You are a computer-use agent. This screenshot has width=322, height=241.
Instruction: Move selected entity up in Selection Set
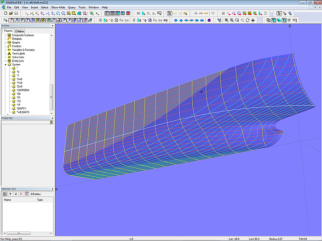[x=10, y=194]
